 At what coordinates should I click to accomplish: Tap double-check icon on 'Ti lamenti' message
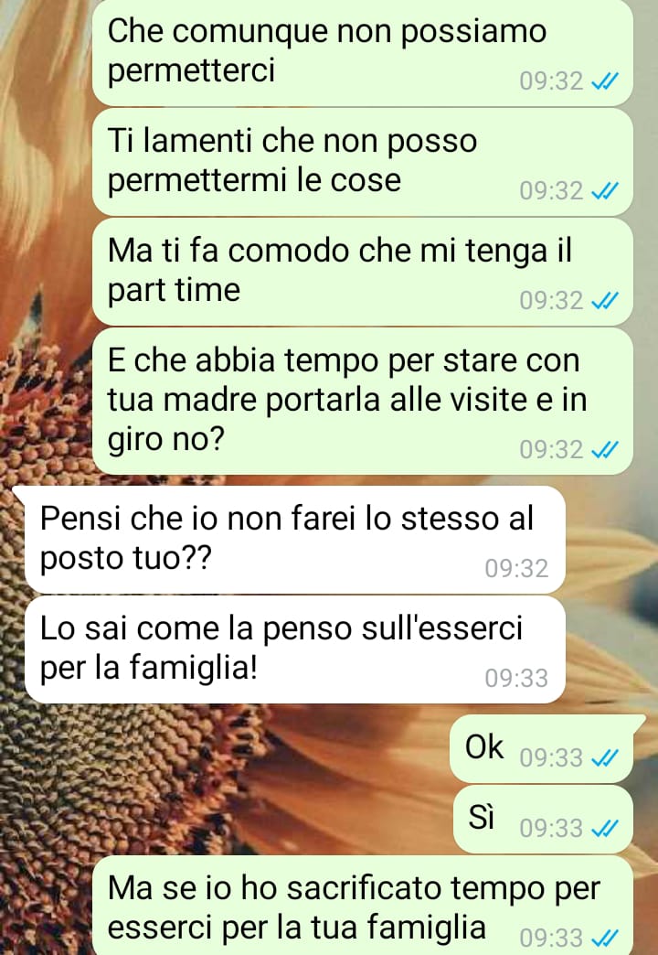point(605,190)
